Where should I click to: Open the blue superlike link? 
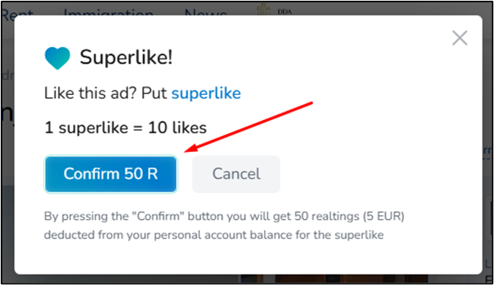click(x=206, y=93)
